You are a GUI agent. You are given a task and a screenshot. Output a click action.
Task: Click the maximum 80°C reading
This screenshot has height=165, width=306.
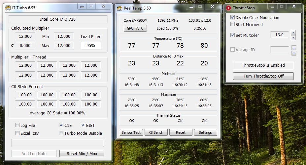click(x=204, y=100)
